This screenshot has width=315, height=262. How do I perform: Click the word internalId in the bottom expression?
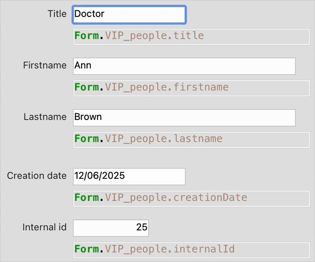(204, 249)
